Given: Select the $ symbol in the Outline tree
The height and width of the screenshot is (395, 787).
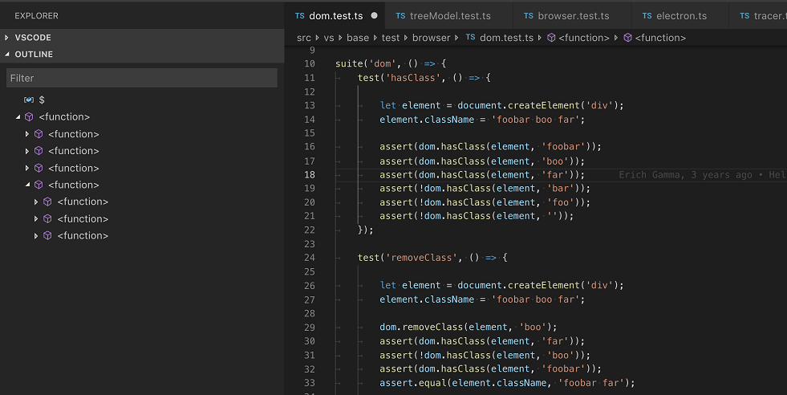Looking at the screenshot, I should click(42, 100).
